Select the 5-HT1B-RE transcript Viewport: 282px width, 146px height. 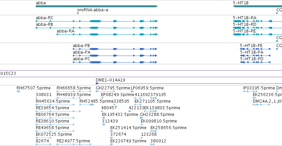pos(257,34)
